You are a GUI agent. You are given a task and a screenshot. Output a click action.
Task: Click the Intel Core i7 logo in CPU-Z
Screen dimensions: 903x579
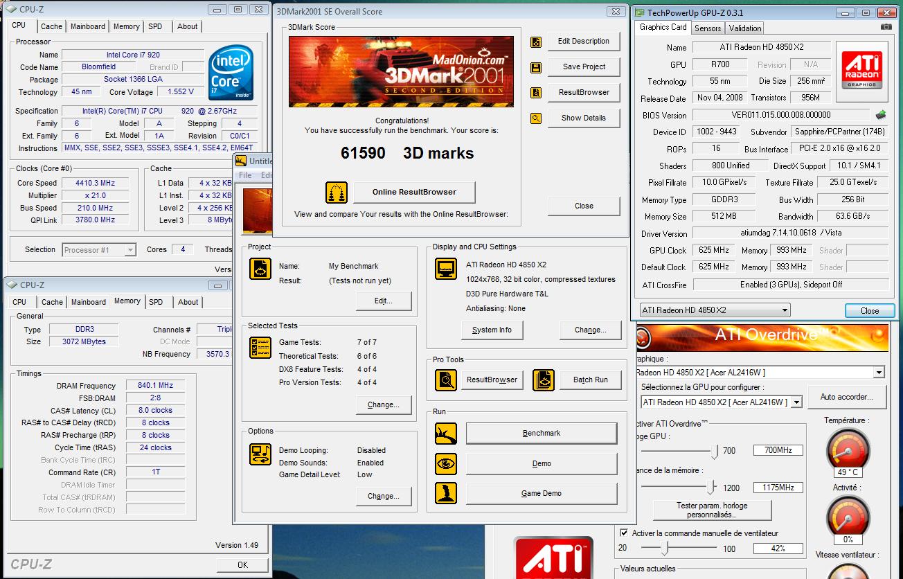pyautogui.click(x=231, y=72)
